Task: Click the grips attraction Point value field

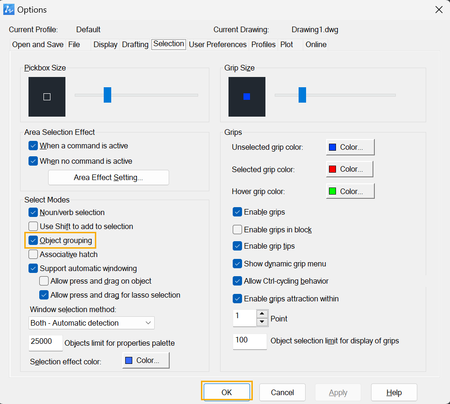Action: (244, 318)
